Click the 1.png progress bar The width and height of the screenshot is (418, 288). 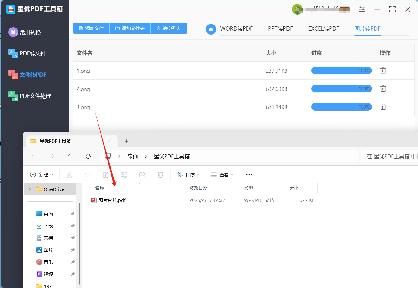(341, 71)
